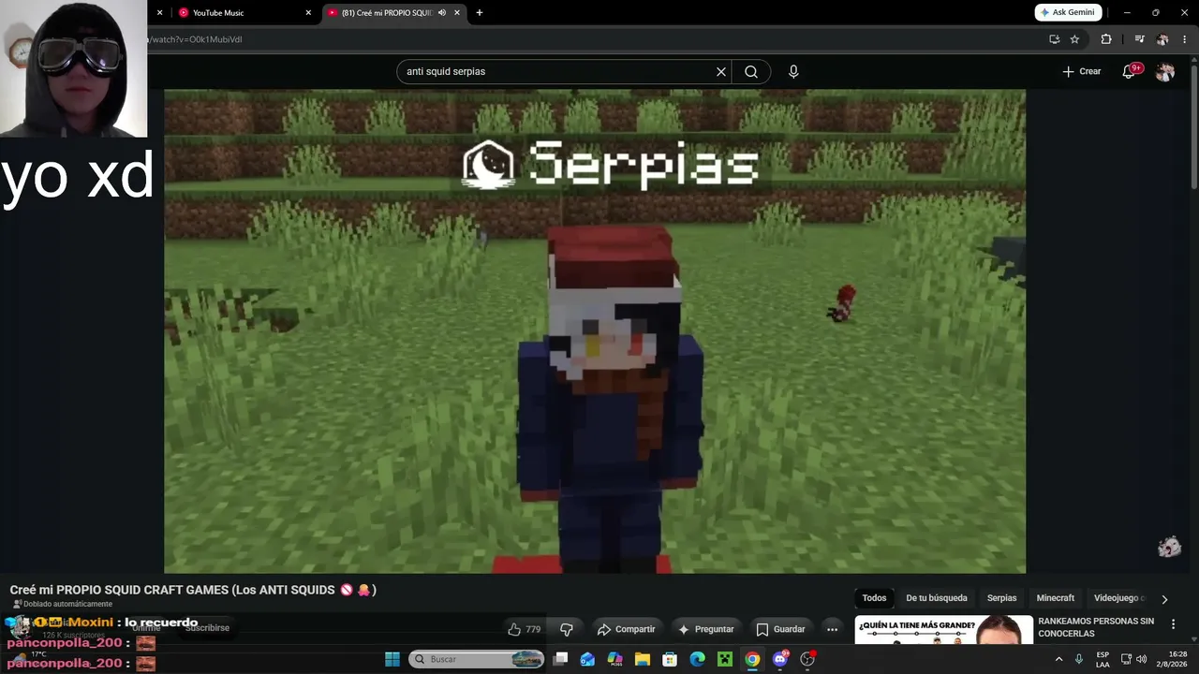Open Task View on the taskbar
This screenshot has height=674, width=1199.
pos(560,659)
